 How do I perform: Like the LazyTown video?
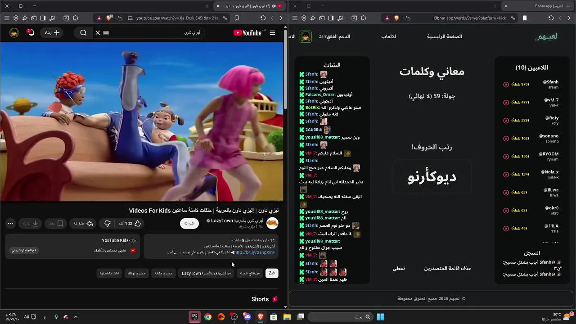click(130, 223)
